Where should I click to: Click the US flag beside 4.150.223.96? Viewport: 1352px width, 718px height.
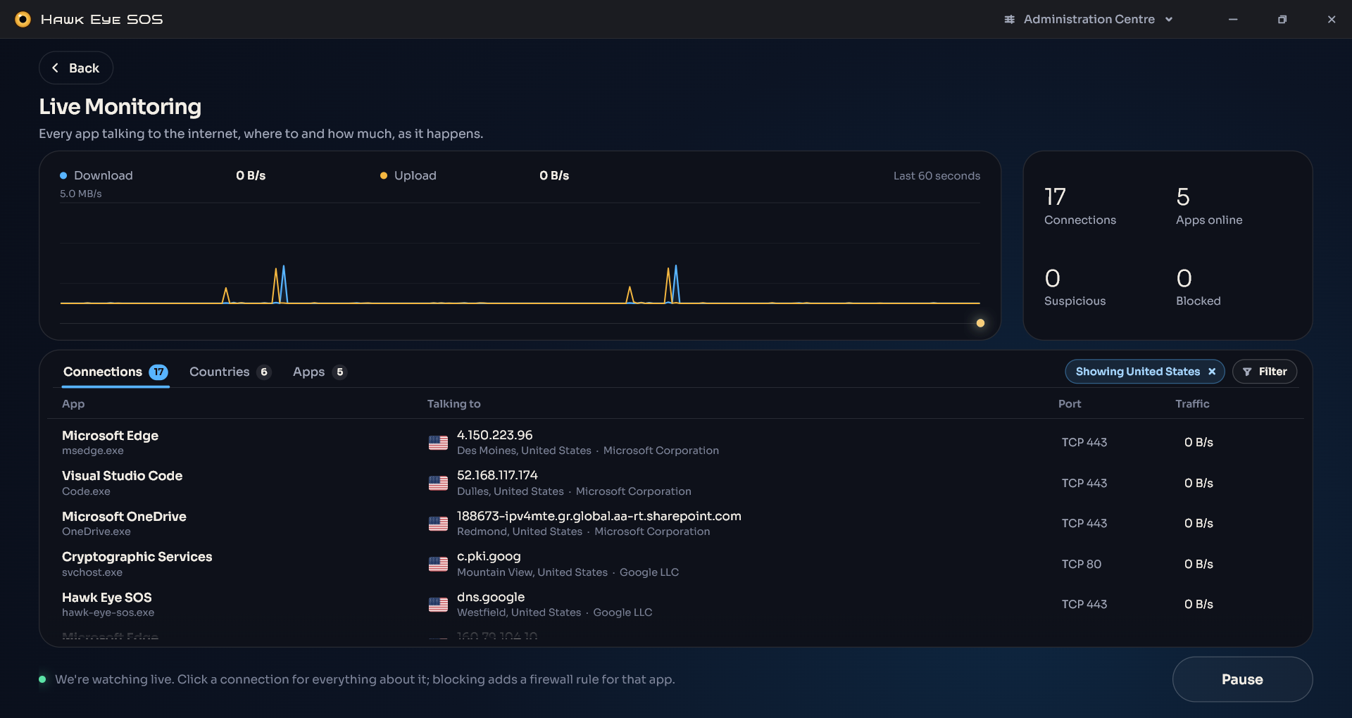coord(438,443)
